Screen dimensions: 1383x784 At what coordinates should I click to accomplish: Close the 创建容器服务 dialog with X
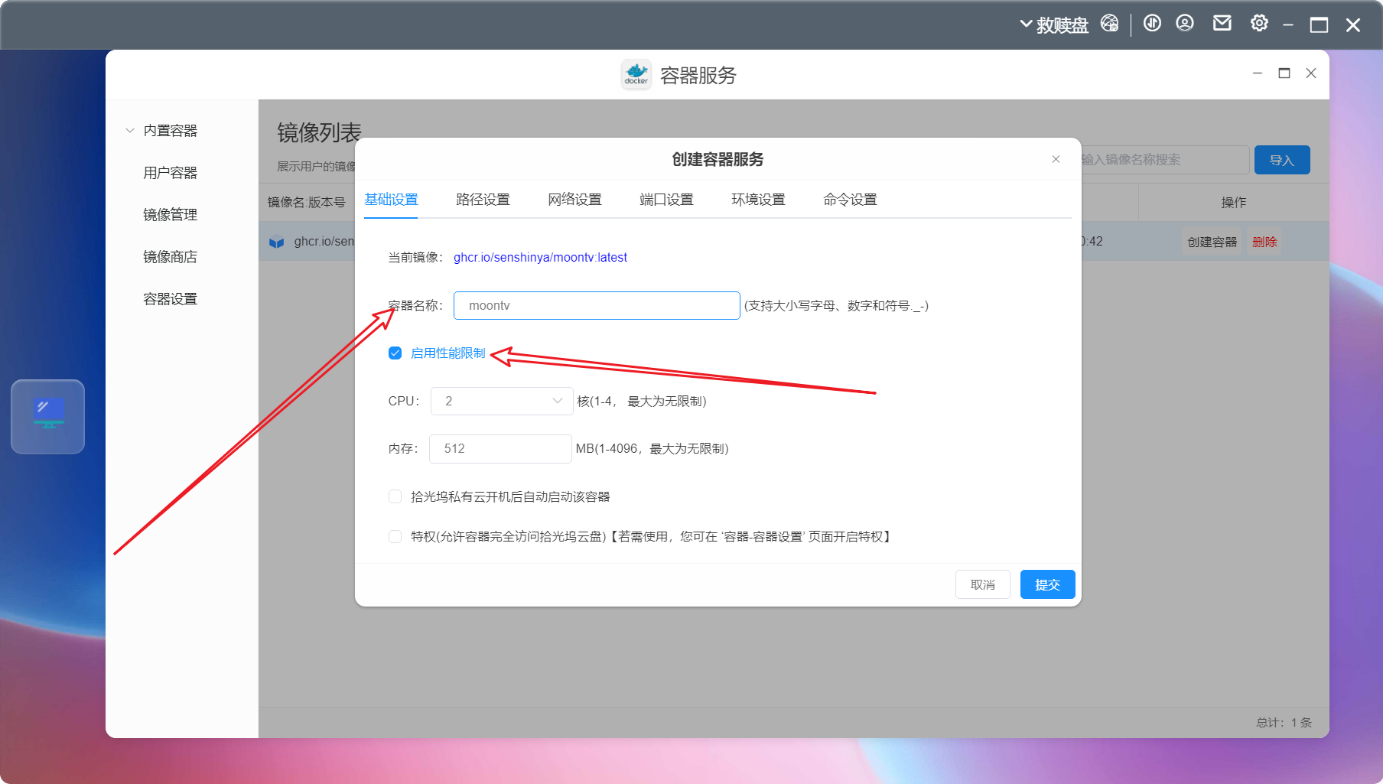1056,159
